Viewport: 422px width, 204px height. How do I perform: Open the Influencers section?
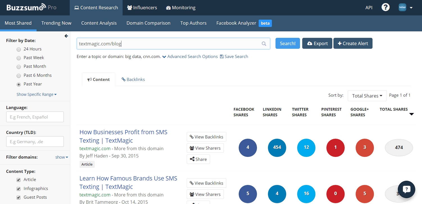(x=142, y=8)
